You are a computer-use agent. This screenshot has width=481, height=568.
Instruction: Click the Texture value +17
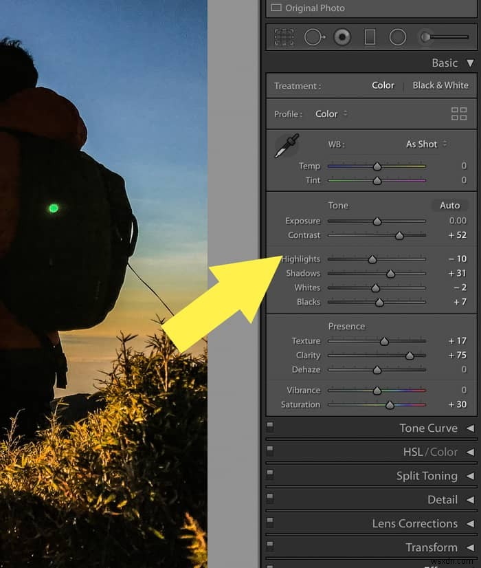point(458,341)
